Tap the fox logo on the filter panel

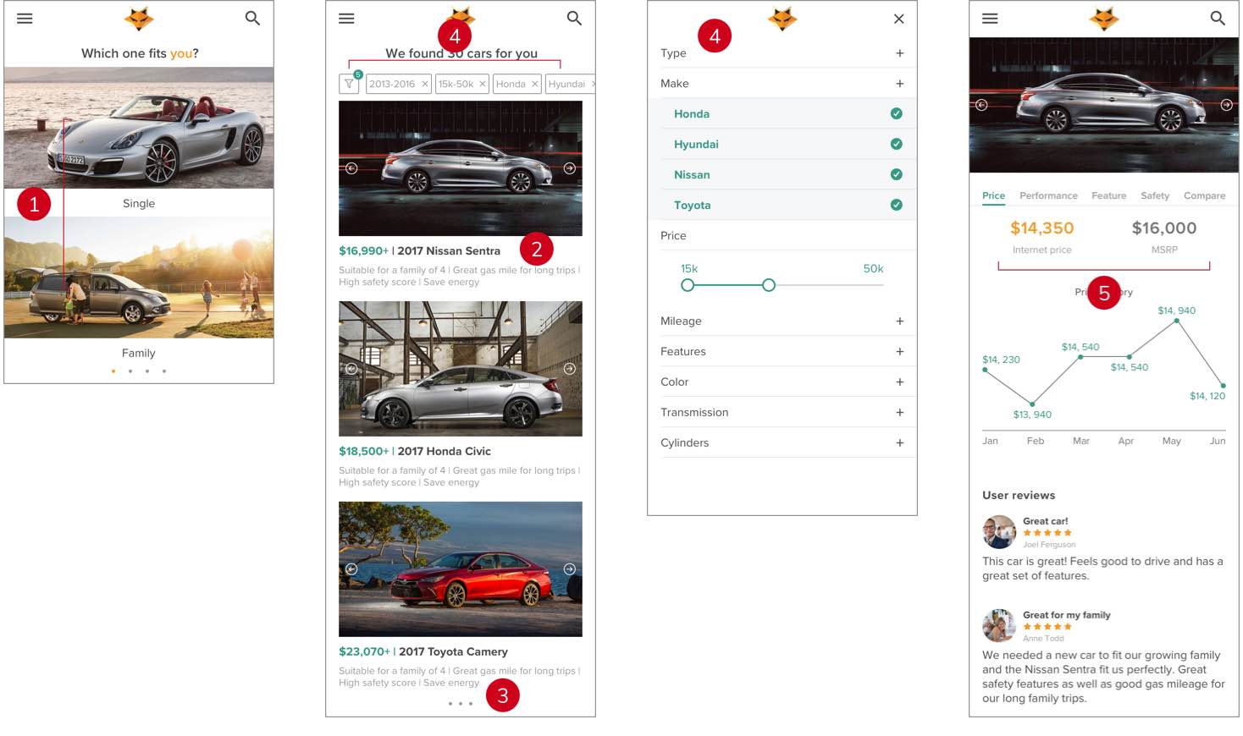point(782,18)
